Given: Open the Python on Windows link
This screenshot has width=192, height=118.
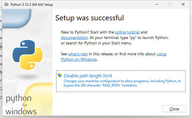Looking at the screenshot, I should pyautogui.click(x=79, y=59).
